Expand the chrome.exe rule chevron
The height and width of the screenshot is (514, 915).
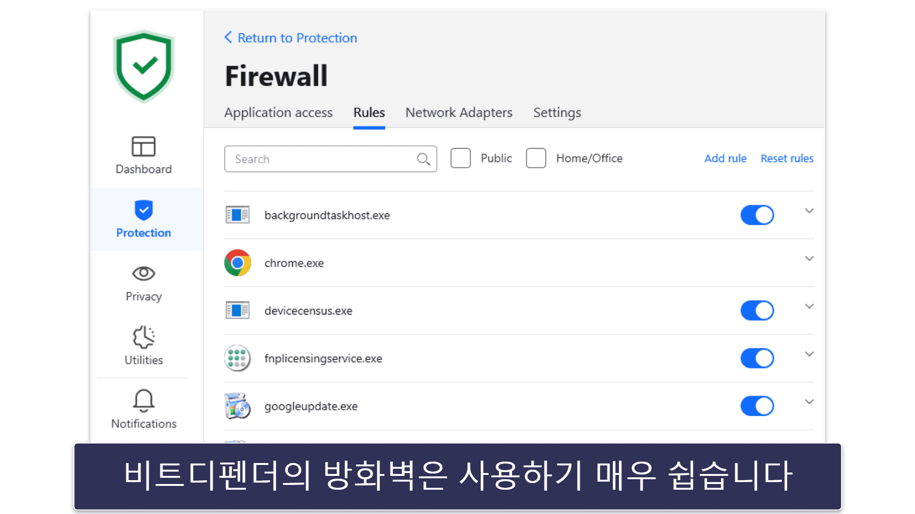pyautogui.click(x=809, y=259)
